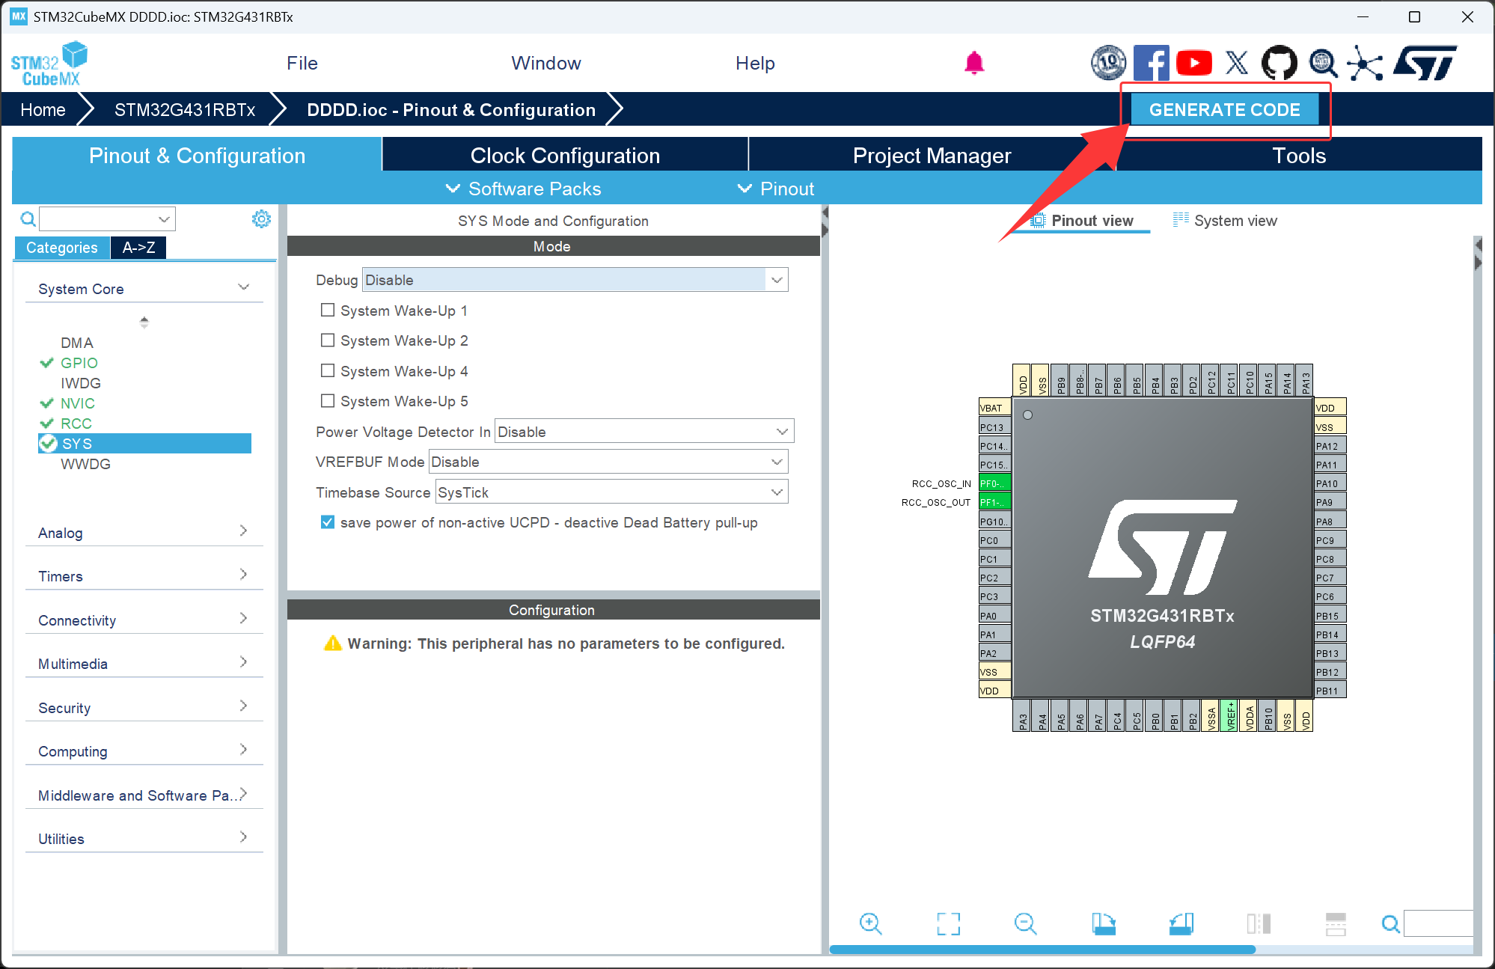Click the zoom out magnifier icon
This screenshot has height=969, width=1495.
(1025, 923)
